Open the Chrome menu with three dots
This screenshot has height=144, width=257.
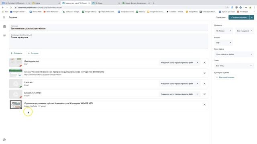pos(254,8)
